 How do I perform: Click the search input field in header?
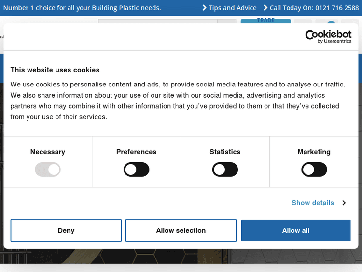click(157, 21)
